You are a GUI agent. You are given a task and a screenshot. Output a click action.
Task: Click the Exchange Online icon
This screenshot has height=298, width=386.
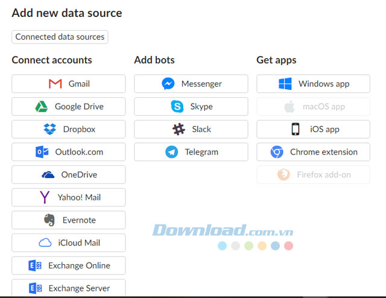(x=35, y=265)
